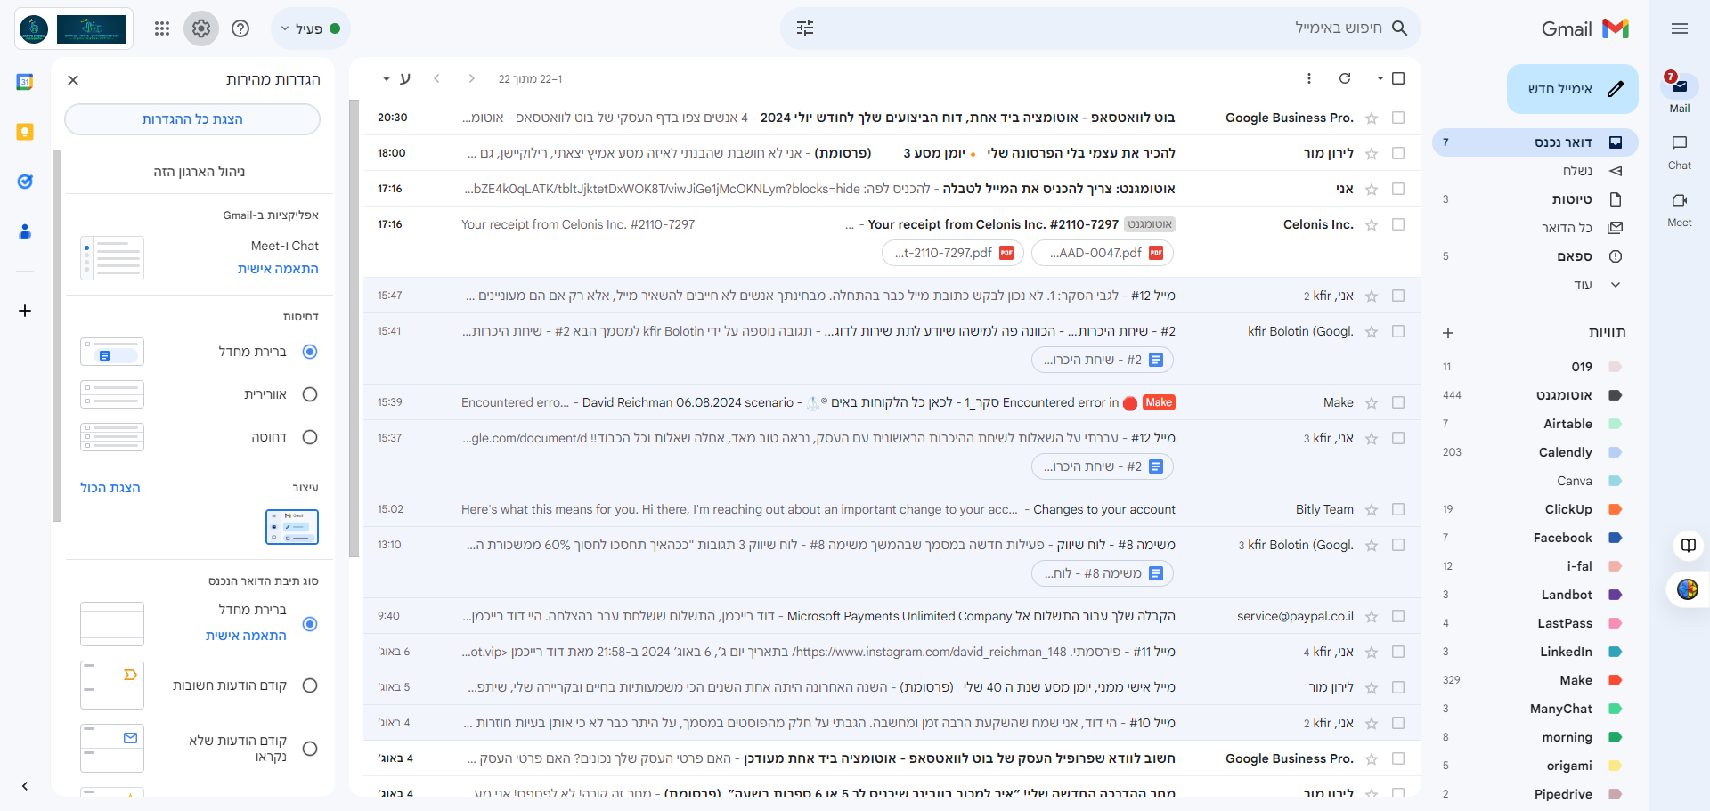The image size is (1710, 811).
Task: Get add-ons plus icon in the side panel
Action: (25, 311)
